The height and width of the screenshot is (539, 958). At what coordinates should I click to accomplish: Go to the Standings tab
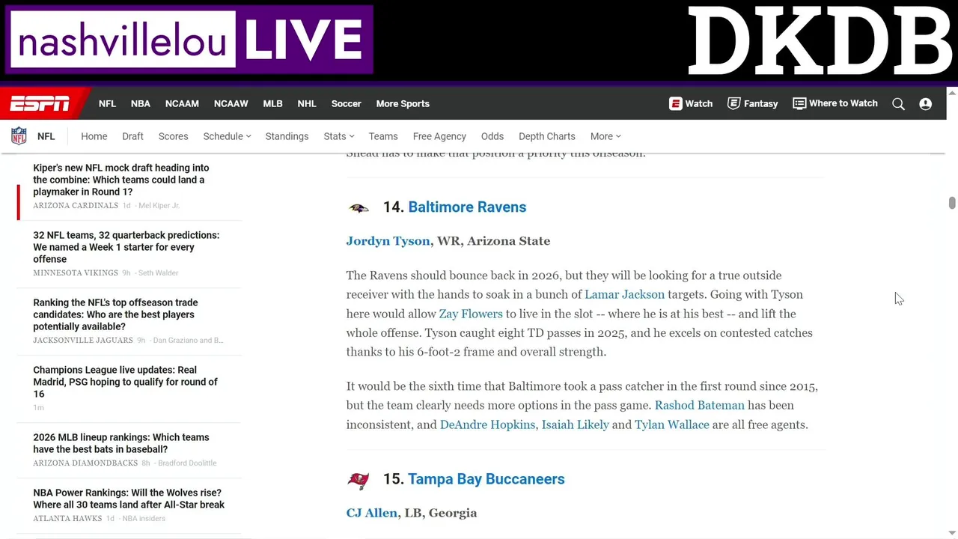287,136
